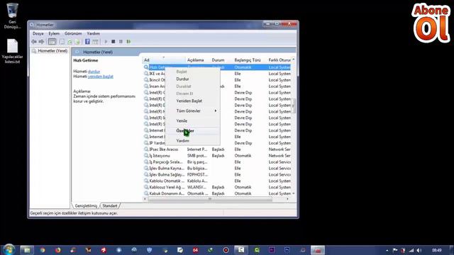Click the Start Service play icon
The height and width of the screenshot is (255, 454).
click(x=106, y=42)
